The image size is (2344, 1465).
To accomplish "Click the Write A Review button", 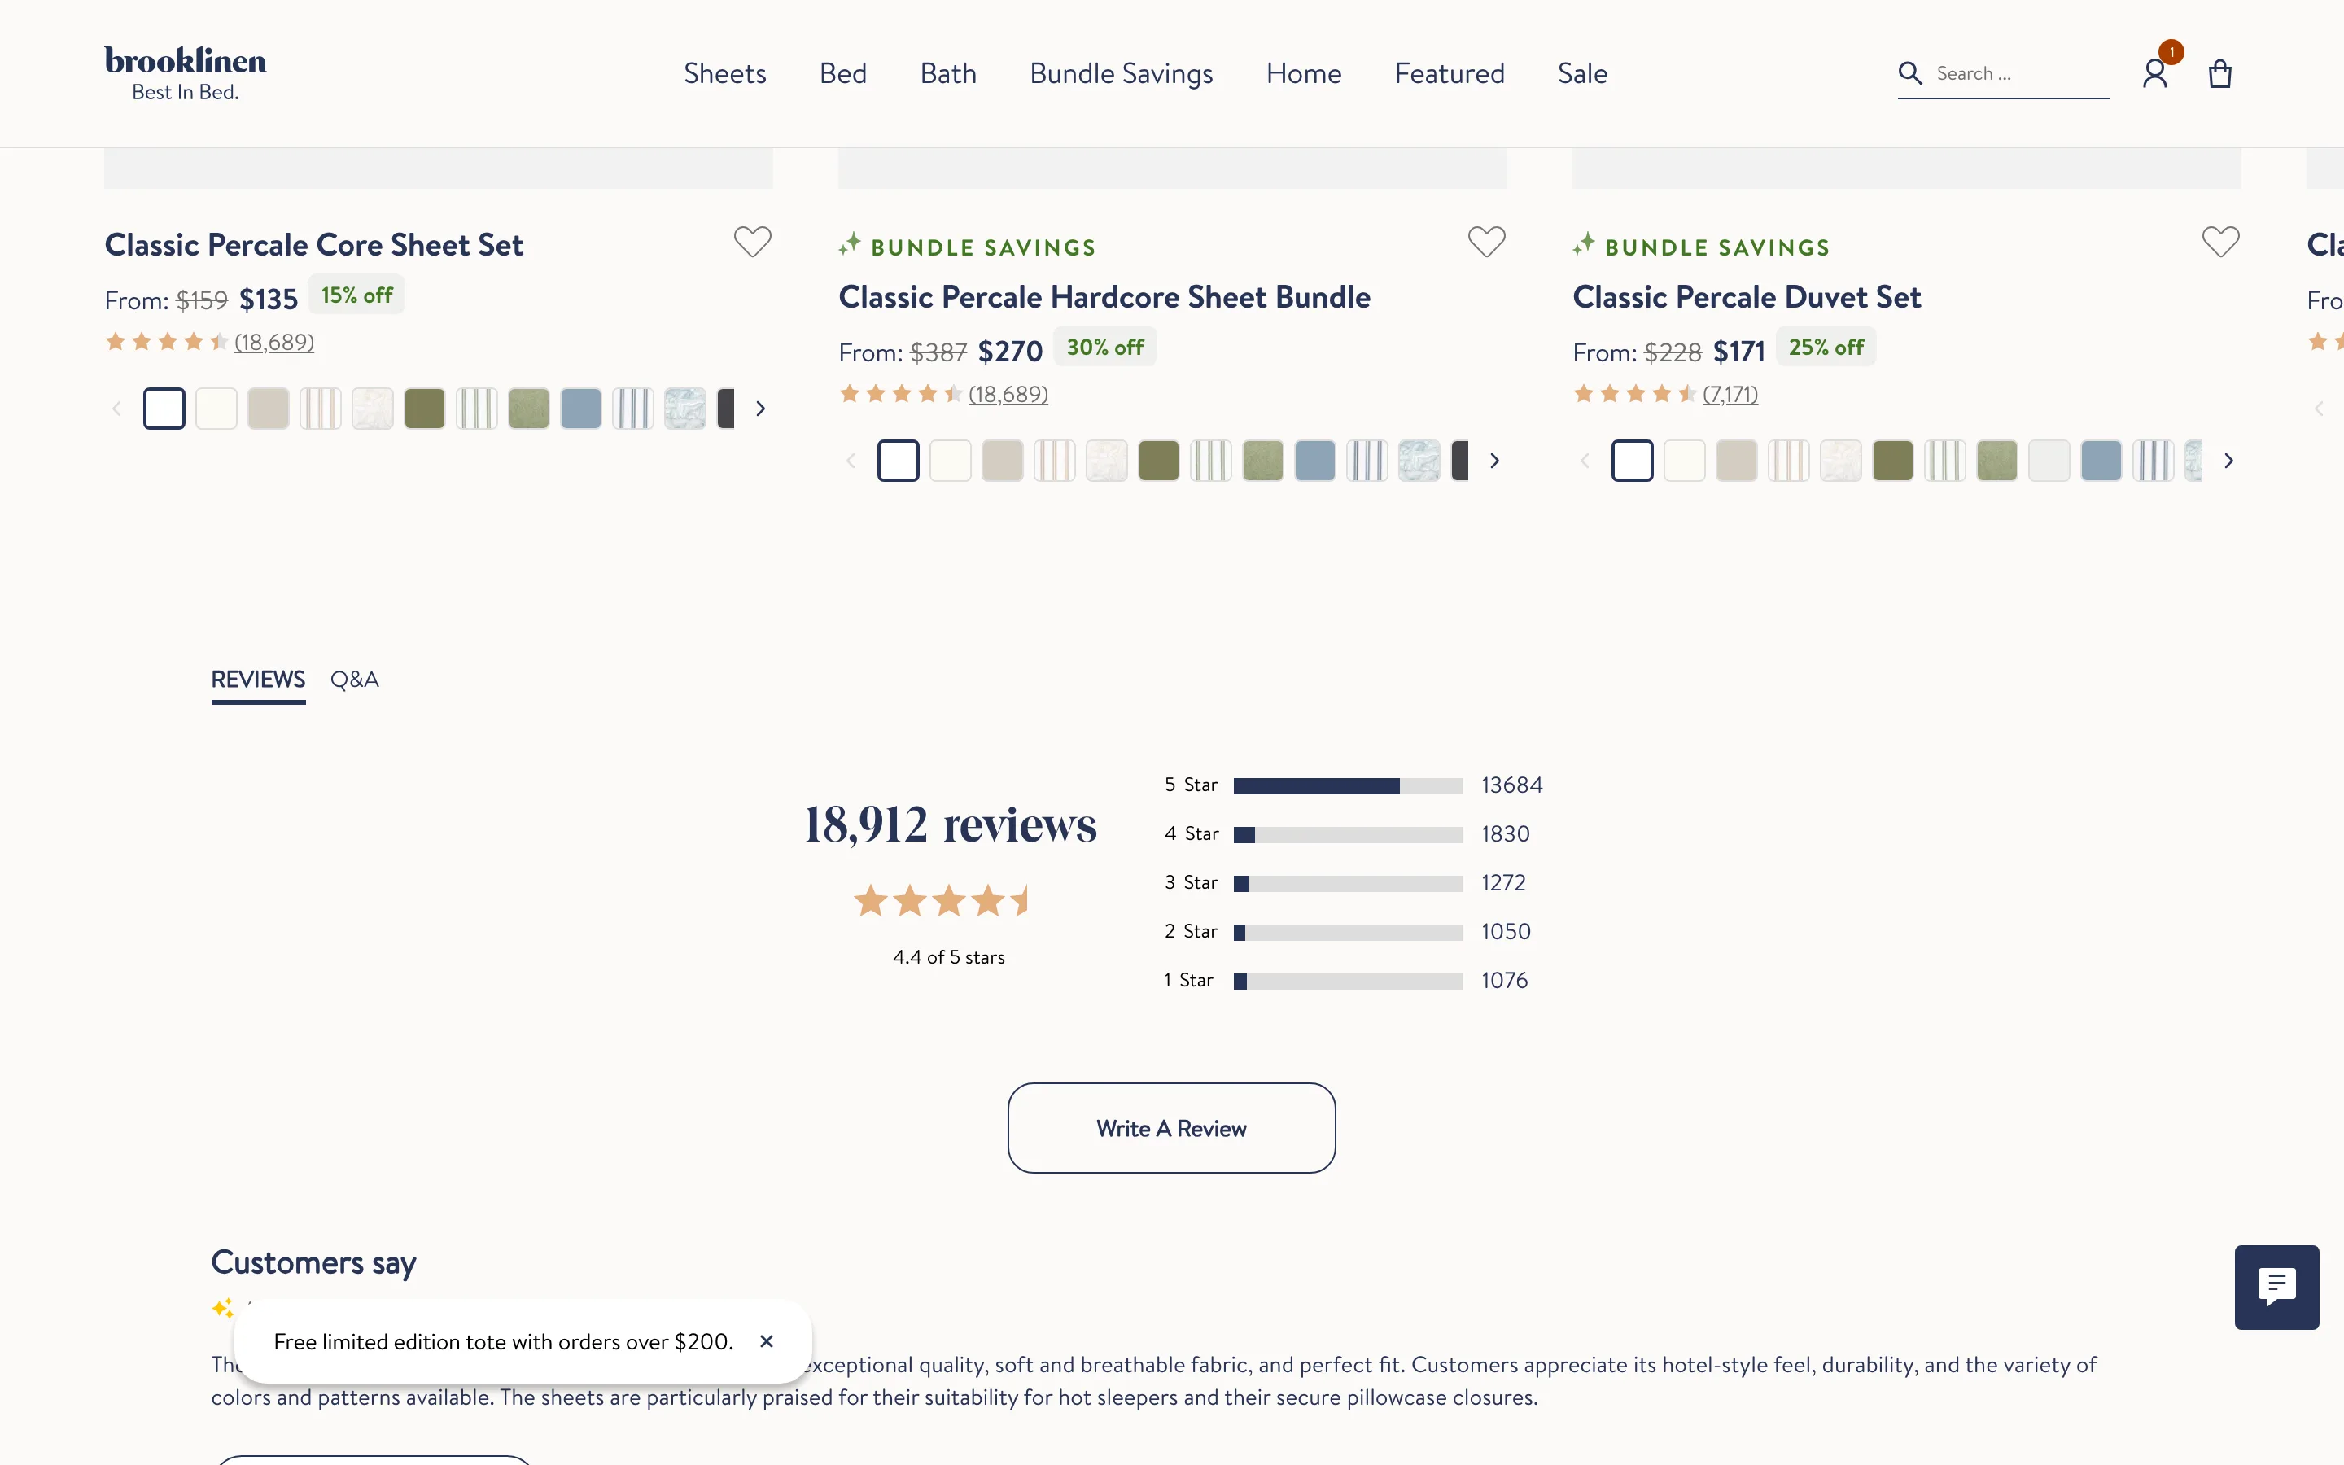I will pos(1171,1128).
